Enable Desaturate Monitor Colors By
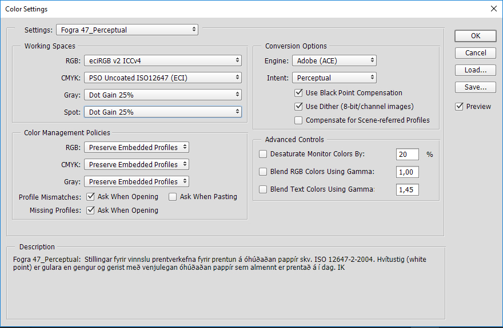 pyautogui.click(x=263, y=155)
